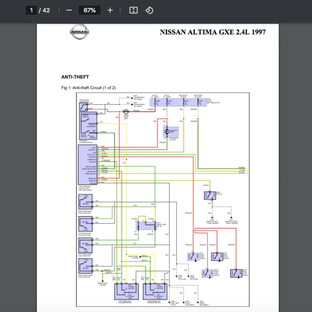The height and width of the screenshot is (312, 312).
Task: Click the fit to page icon
Action: pyautogui.click(x=133, y=10)
